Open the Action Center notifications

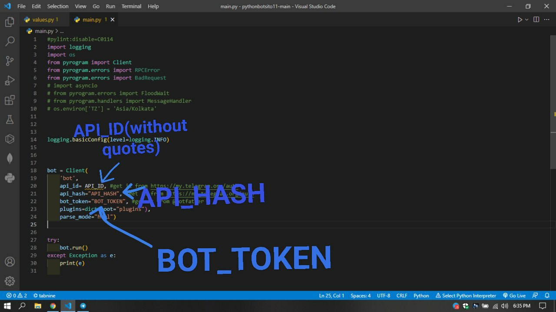point(543,306)
